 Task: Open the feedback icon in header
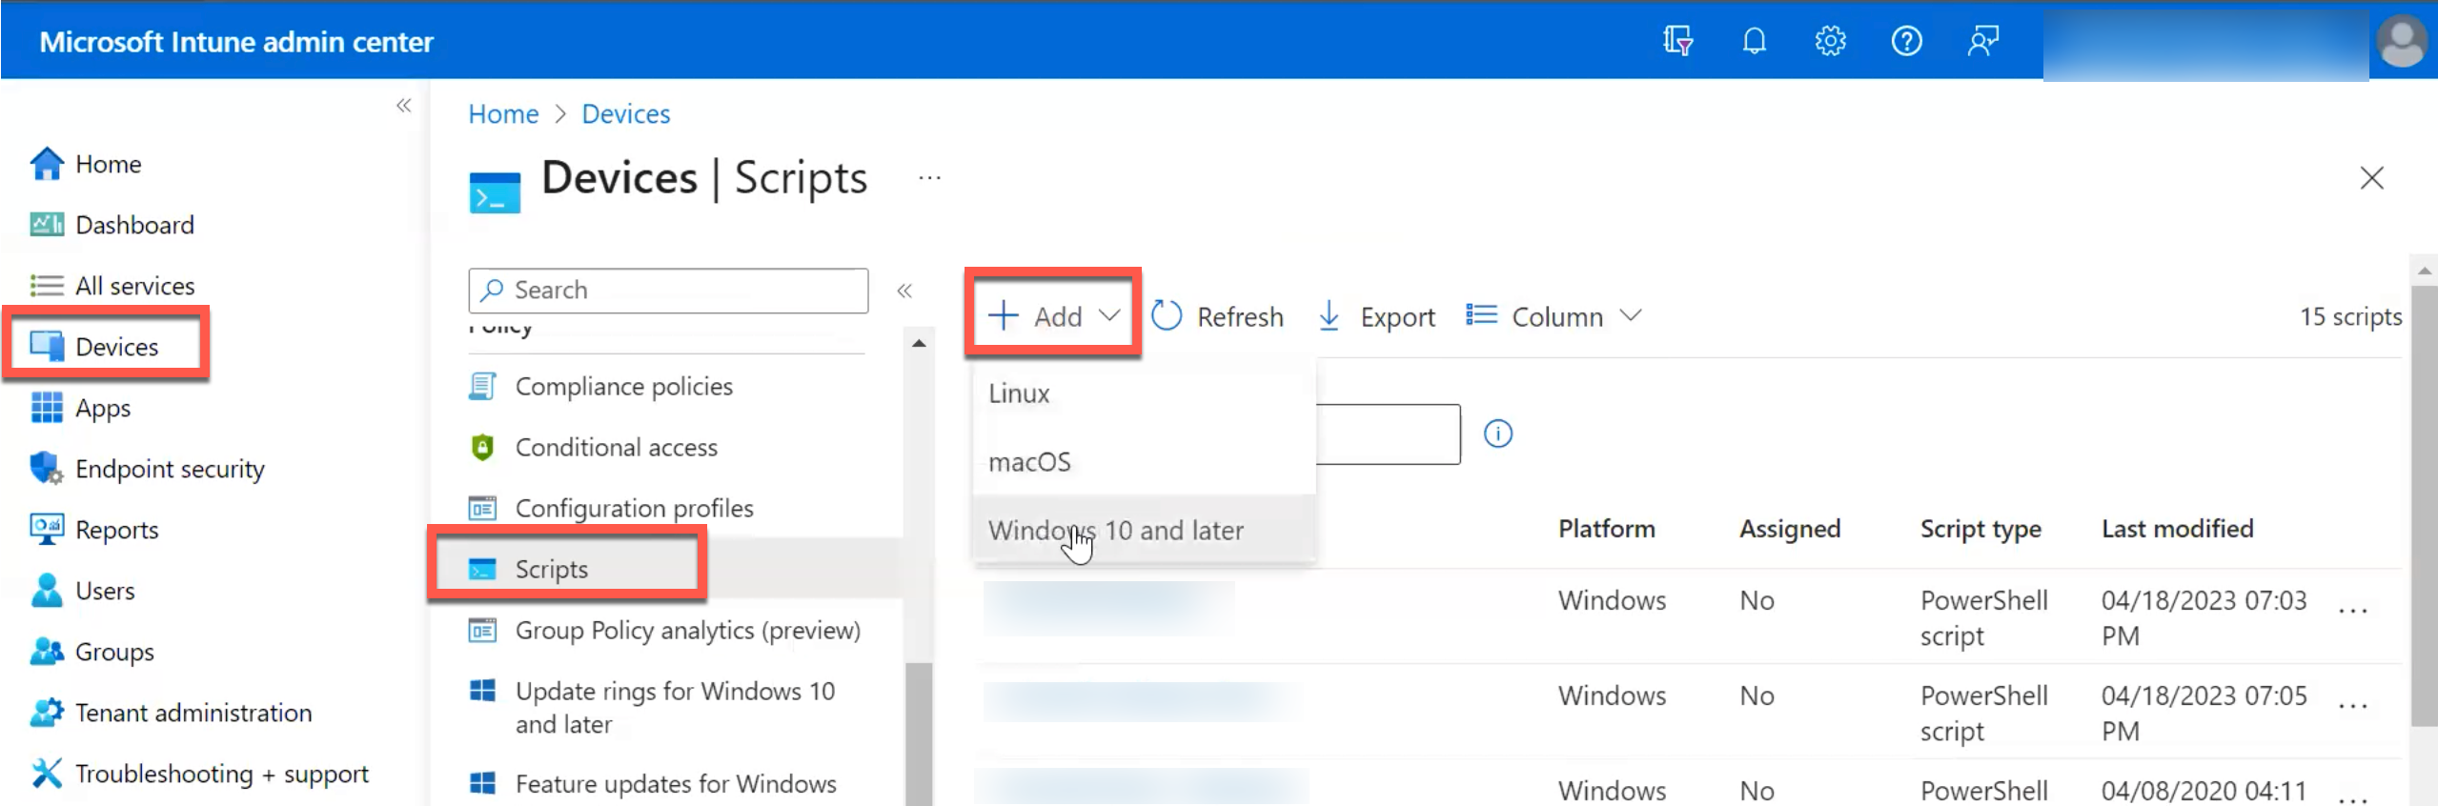point(1982,41)
